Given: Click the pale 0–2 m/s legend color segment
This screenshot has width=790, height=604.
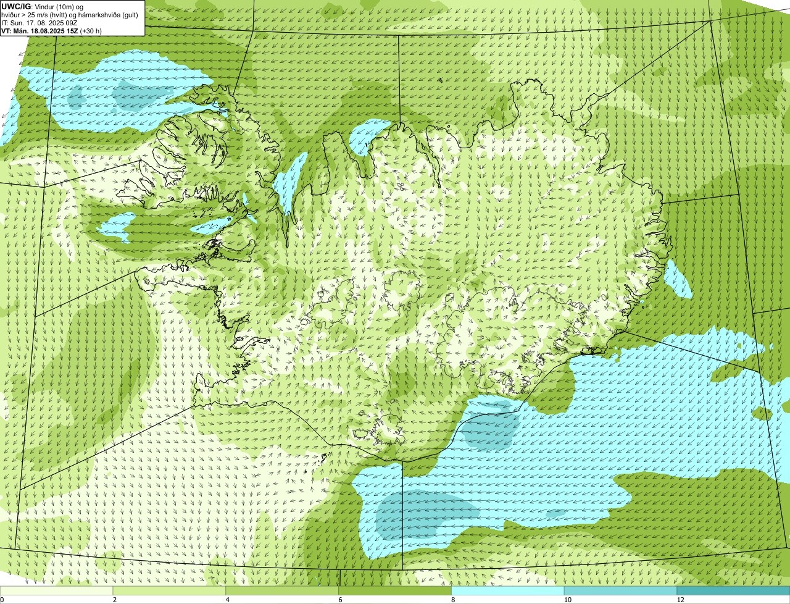Looking at the screenshot, I should click(x=57, y=591).
